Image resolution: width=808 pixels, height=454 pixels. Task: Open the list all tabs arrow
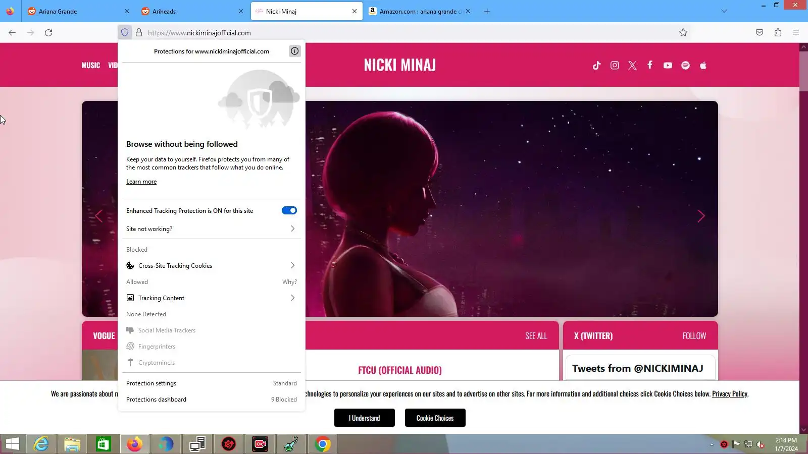[x=724, y=11]
